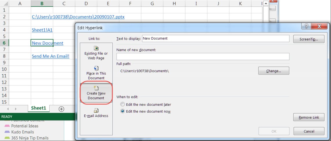This screenshot has height=141, width=331.
Task: Select row 10 header
Action: [4, 69]
